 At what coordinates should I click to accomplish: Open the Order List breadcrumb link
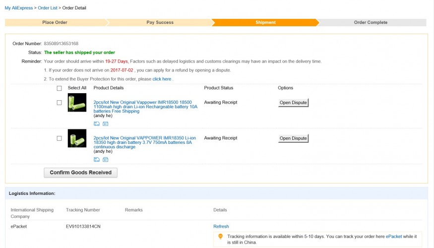48,8
